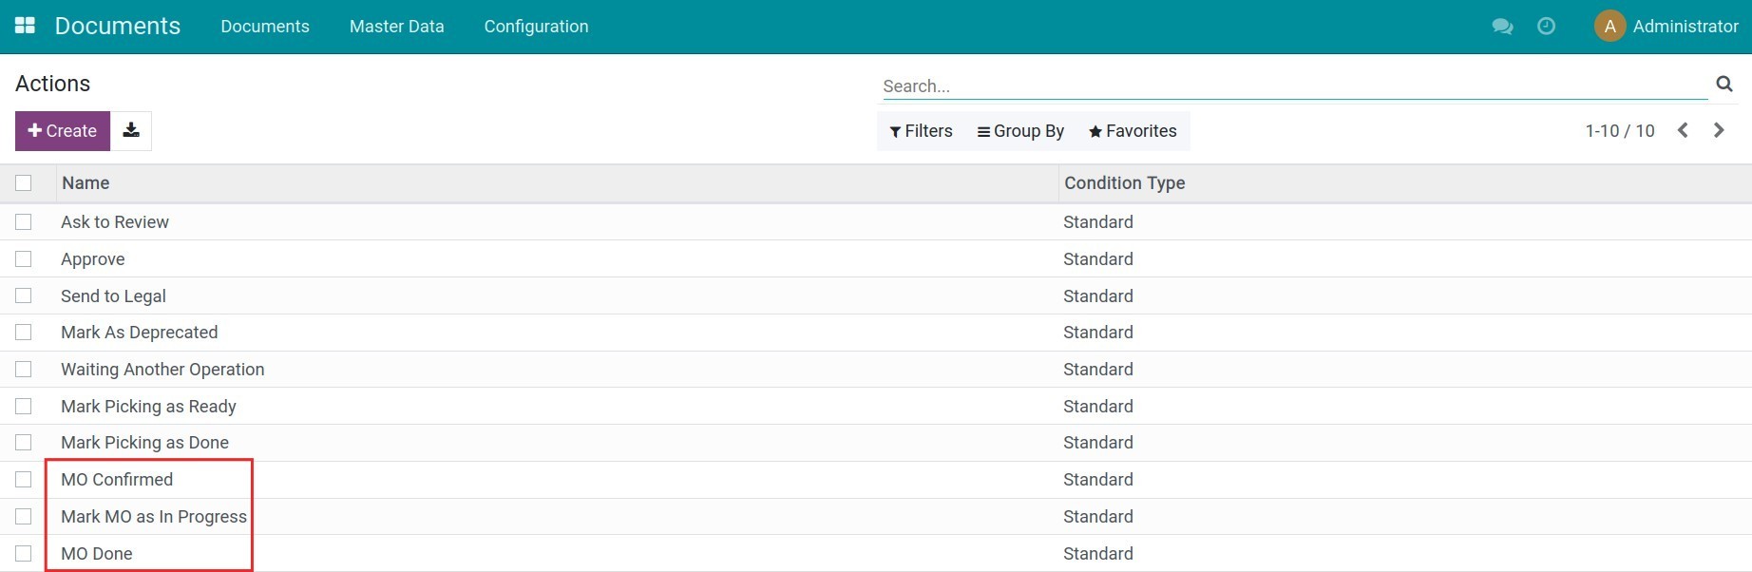Click the Administrator avatar icon
Image resolution: width=1752 pixels, height=572 pixels.
click(1609, 27)
